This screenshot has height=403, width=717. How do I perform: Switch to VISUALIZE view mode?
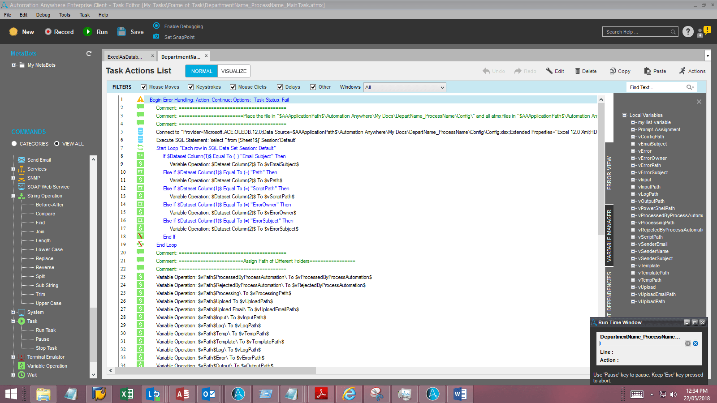234,71
